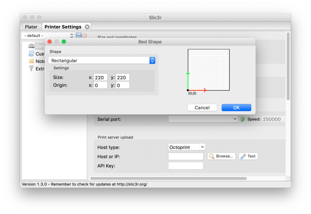311x214 pixels.
Task: Expand the Serial port combo box
Action: (203, 119)
